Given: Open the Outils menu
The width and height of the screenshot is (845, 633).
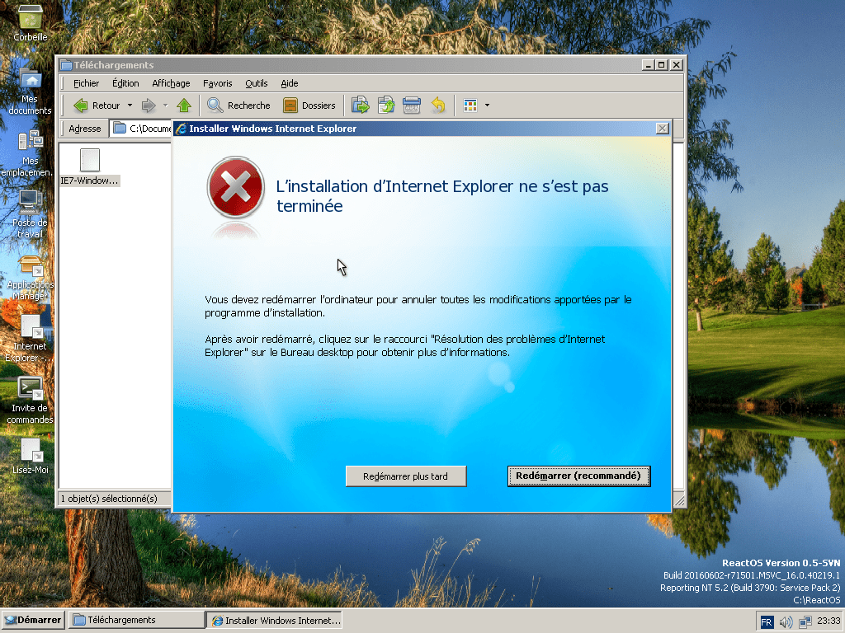Looking at the screenshot, I should pos(256,83).
